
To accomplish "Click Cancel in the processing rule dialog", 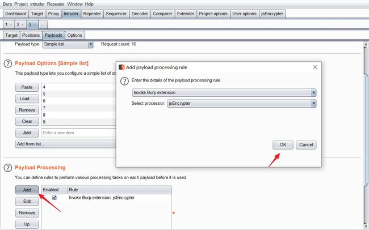I will coord(306,144).
